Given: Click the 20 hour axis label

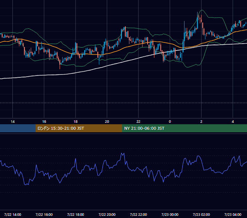Looking at the screenshot, I should pos(107,122).
